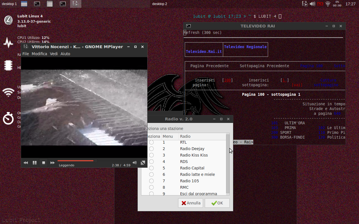Viewport: 359px width, 224px height.
Task: Click the page number field showing 100
Action: 227,80
